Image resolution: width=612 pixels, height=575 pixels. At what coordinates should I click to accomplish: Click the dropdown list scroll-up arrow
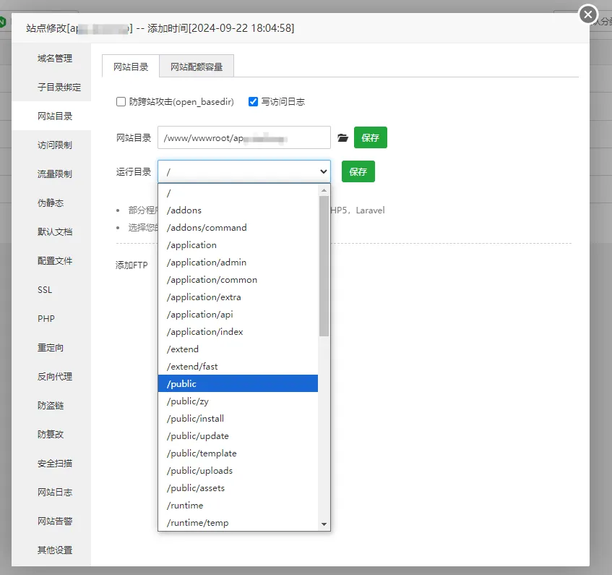(324, 191)
